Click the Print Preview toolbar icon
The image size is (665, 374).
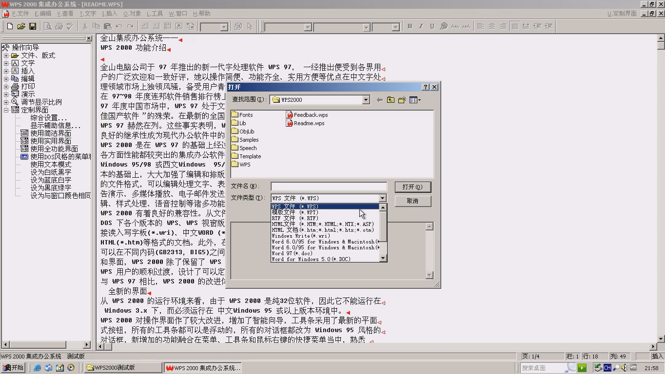coord(48,26)
